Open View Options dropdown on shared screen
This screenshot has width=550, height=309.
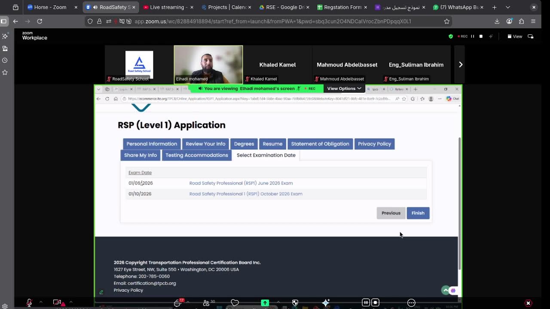point(344,88)
